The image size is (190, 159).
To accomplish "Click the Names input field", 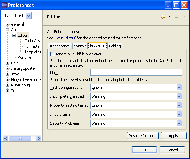I will tap(136, 72).
